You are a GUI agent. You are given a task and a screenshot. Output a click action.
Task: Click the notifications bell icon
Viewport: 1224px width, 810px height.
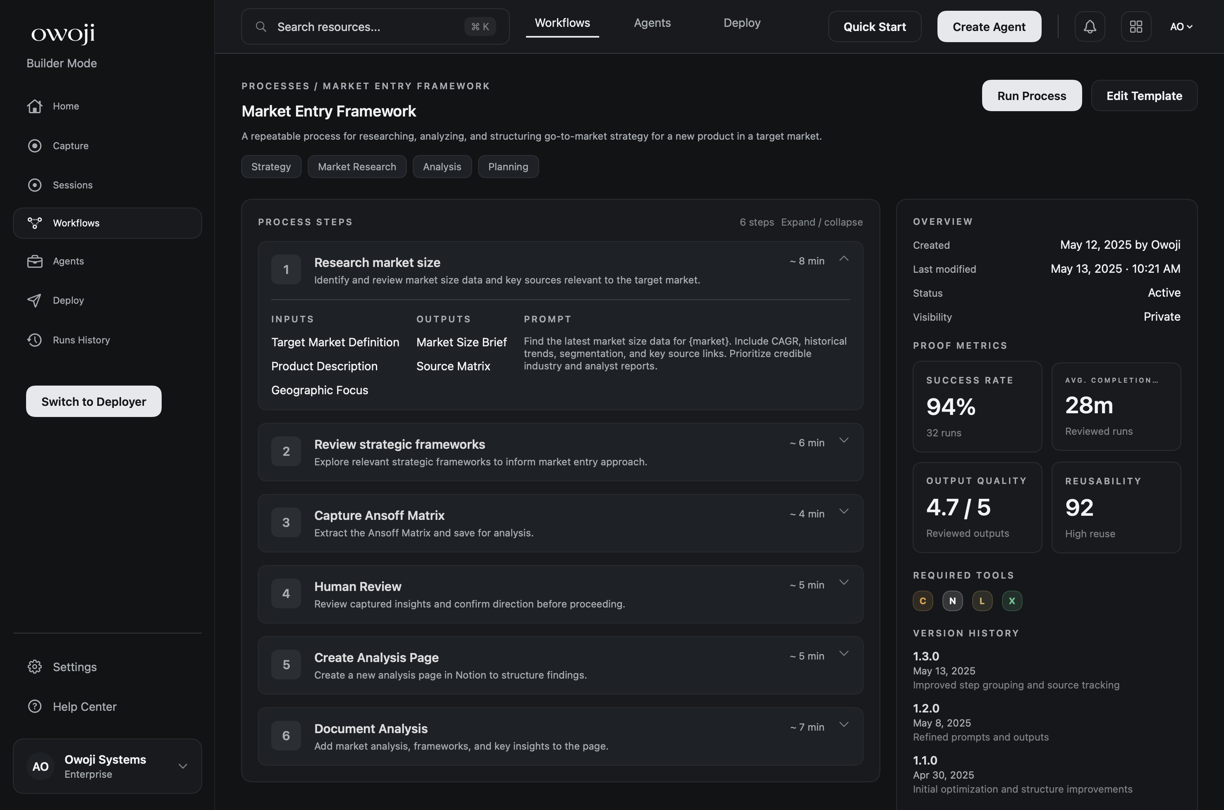tap(1090, 26)
